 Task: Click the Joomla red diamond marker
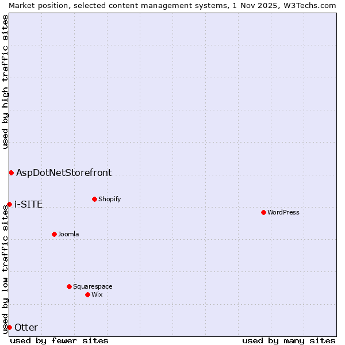click(x=54, y=234)
